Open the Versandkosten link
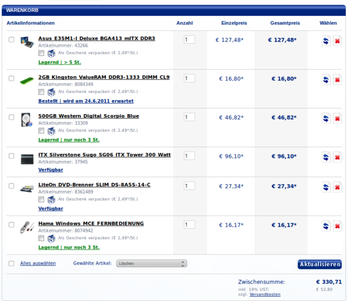This screenshot has height=301, width=348. (265, 294)
